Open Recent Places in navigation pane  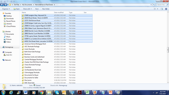coord(11,21)
